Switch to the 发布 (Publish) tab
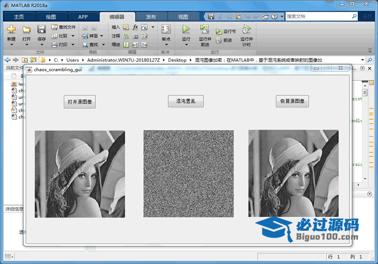 pos(151,17)
